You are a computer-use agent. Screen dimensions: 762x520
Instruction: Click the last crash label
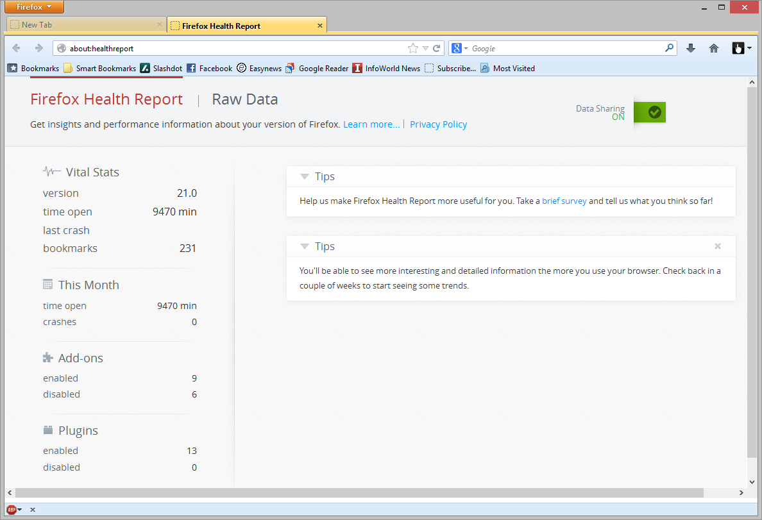click(x=66, y=230)
